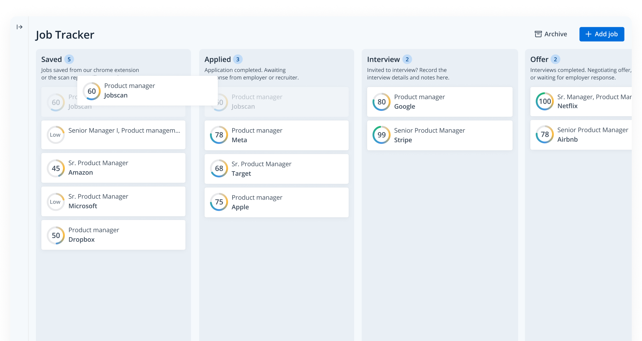Open the Sr. Product Manager Target card
The image size is (642, 341).
click(276, 169)
